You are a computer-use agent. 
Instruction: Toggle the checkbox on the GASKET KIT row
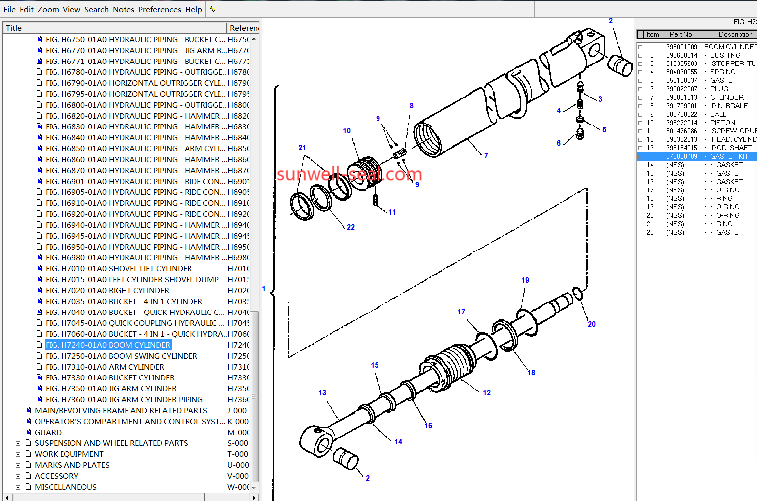[x=640, y=157]
